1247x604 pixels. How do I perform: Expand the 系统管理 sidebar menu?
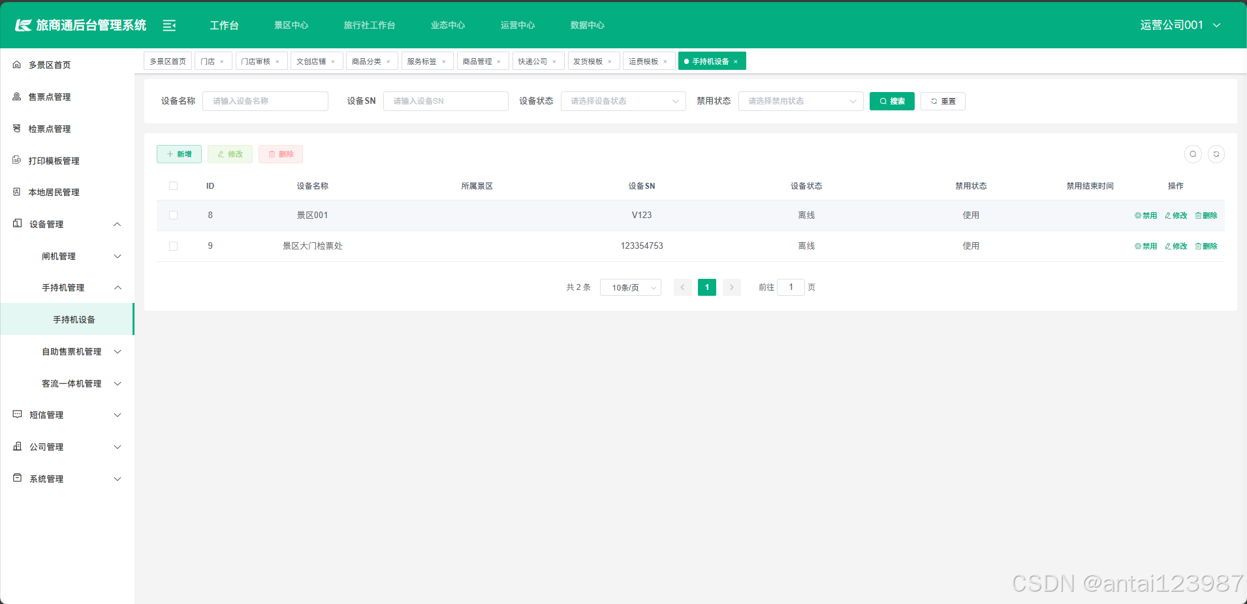pos(67,479)
